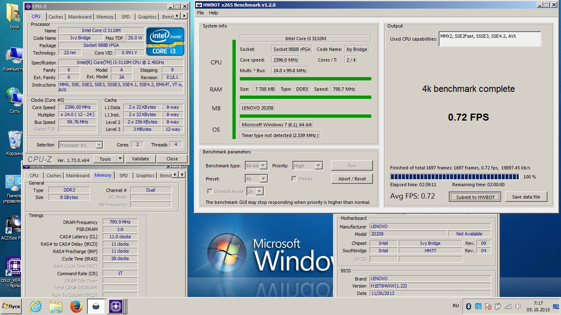The height and width of the screenshot is (315, 561).
Task: Open the red-flag Action Center tray icon
Action: point(488,306)
